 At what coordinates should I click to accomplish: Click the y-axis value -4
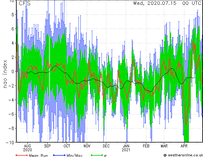click(x=11, y=100)
